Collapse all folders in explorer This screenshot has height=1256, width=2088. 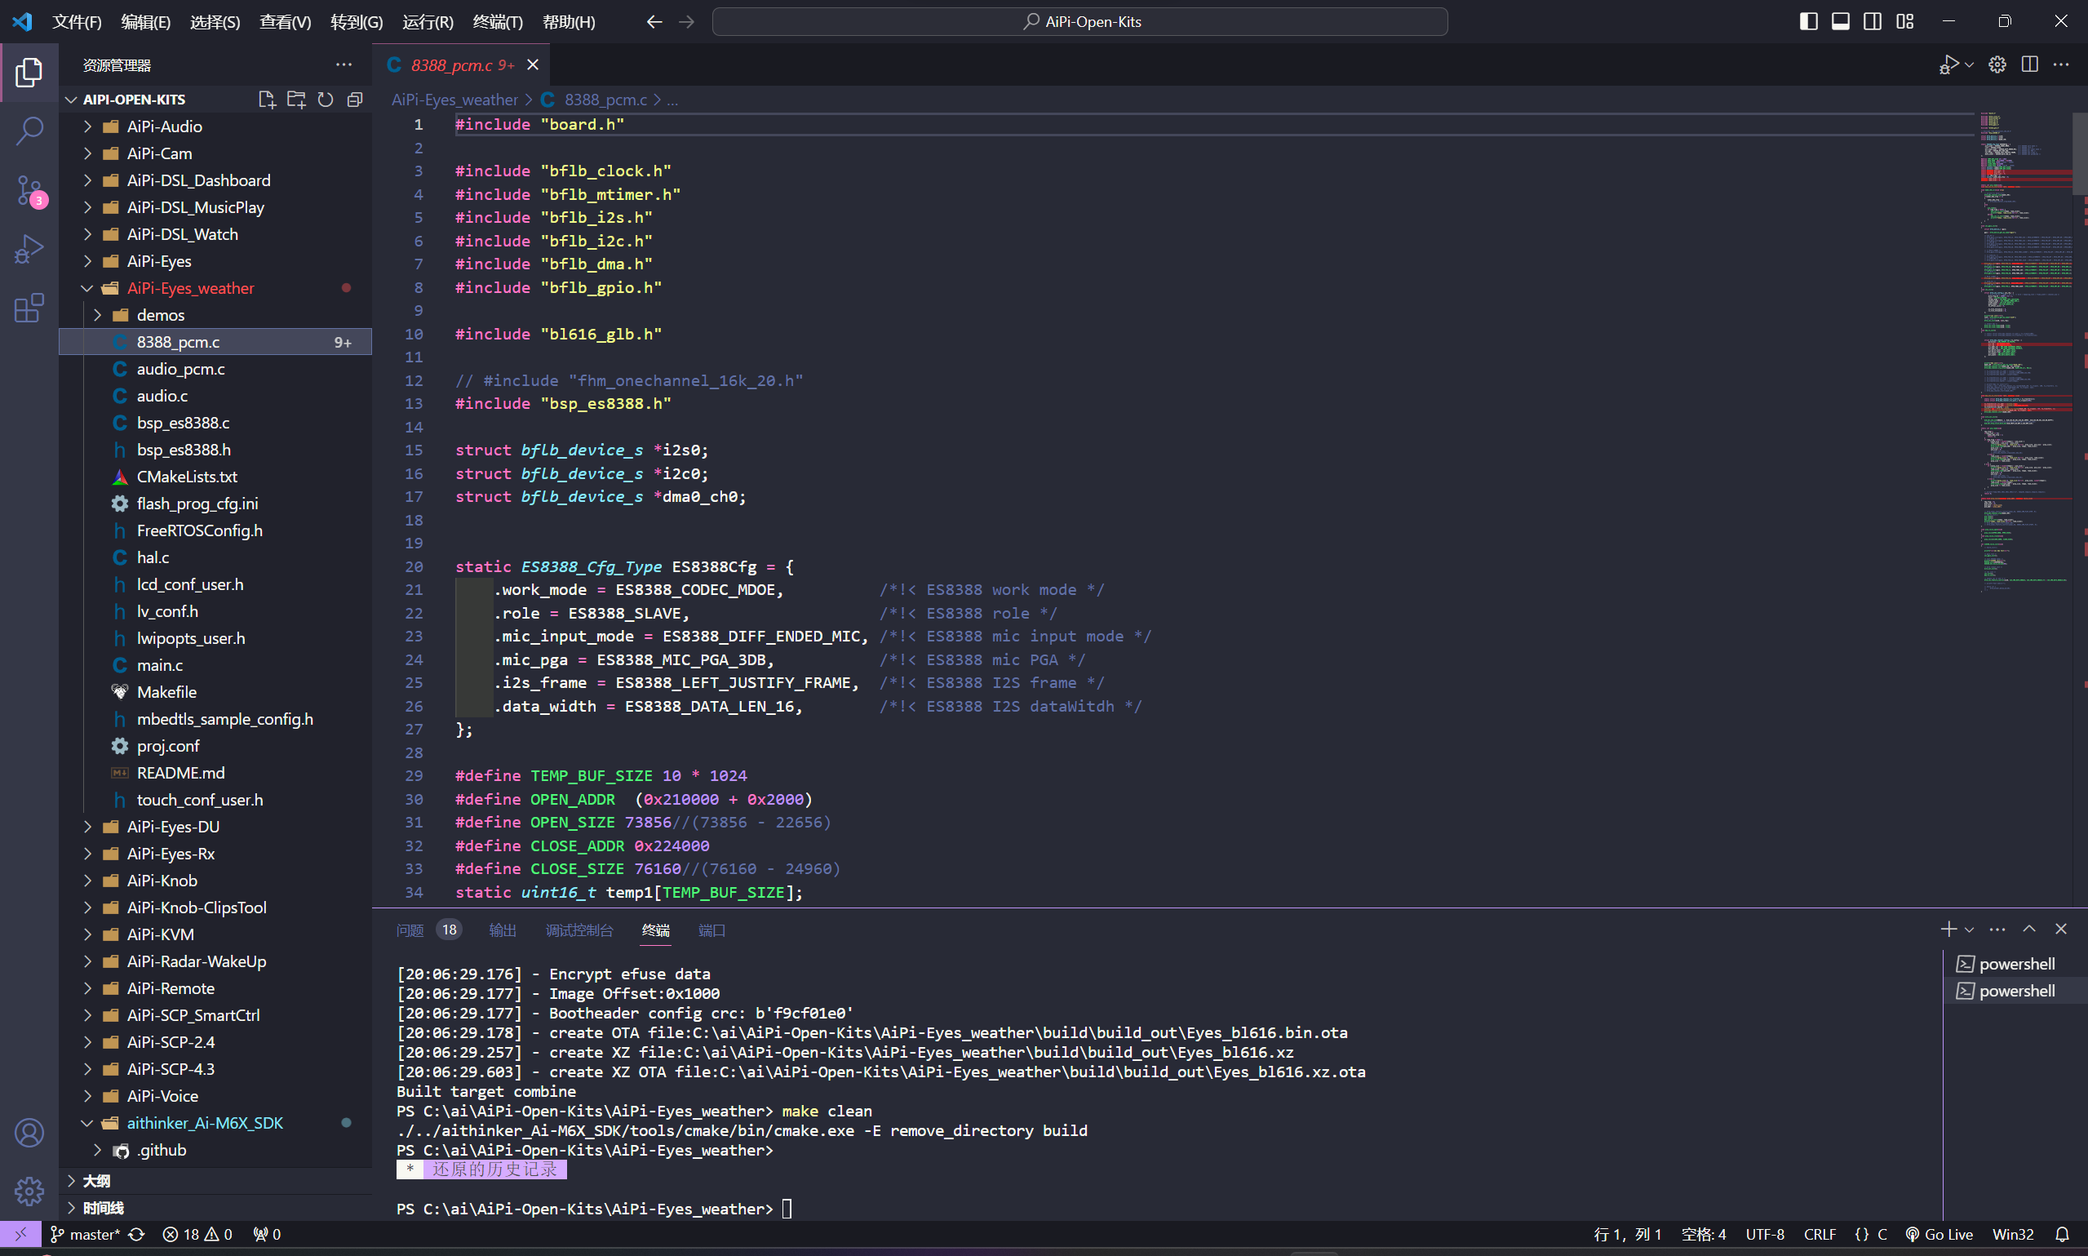tap(355, 100)
